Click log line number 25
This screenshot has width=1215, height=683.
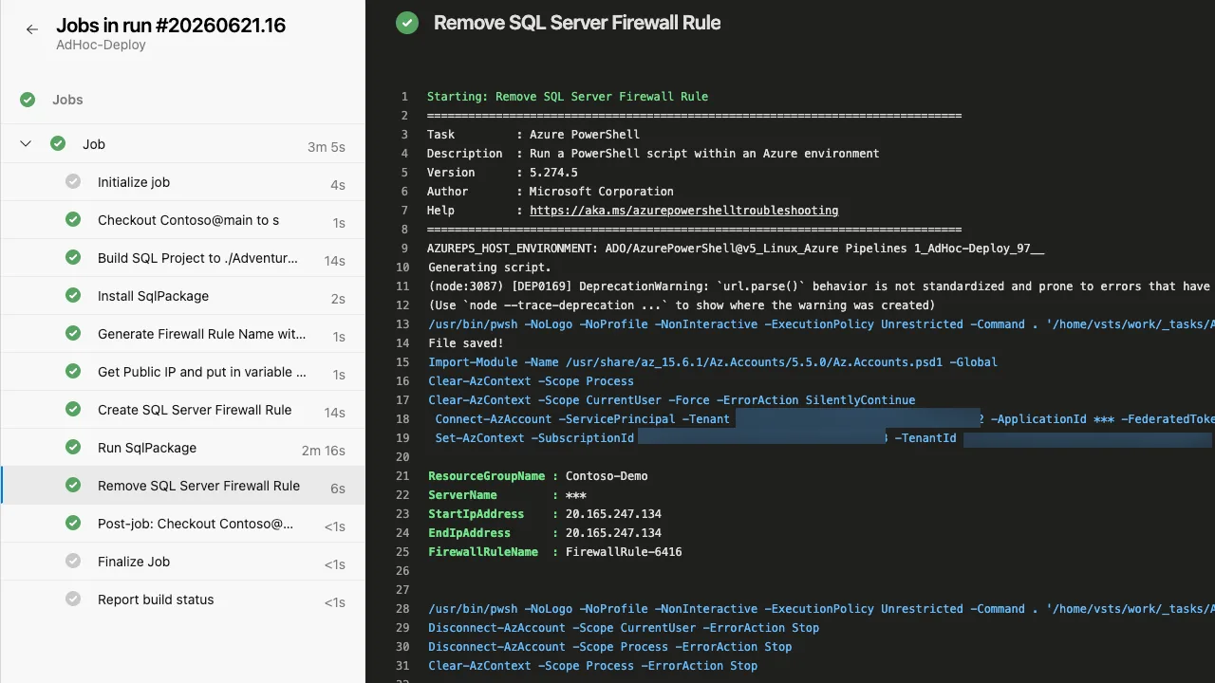tap(402, 552)
